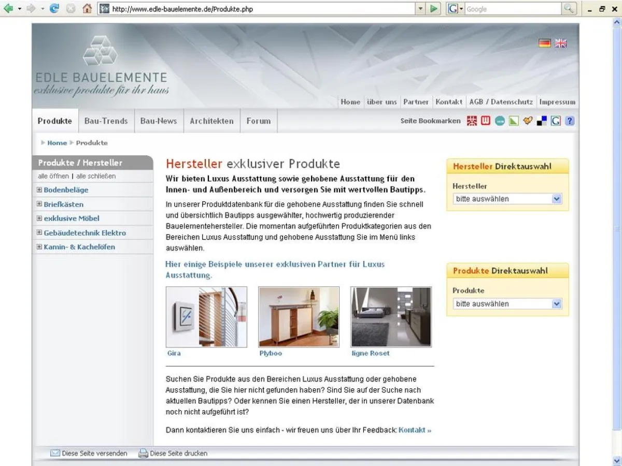Switch to the Bau-Trends tab
The image size is (622, 466).
pyautogui.click(x=106, y=121)
